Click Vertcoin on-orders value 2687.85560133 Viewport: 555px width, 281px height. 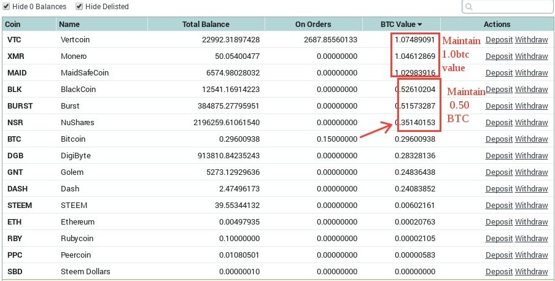click(x=330, y=40)
